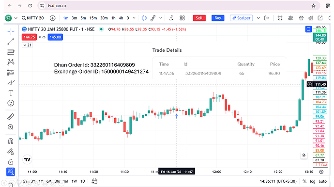Select the 1D date range
The height and width of the screenshot is (187, 334).
pos(83,181)
